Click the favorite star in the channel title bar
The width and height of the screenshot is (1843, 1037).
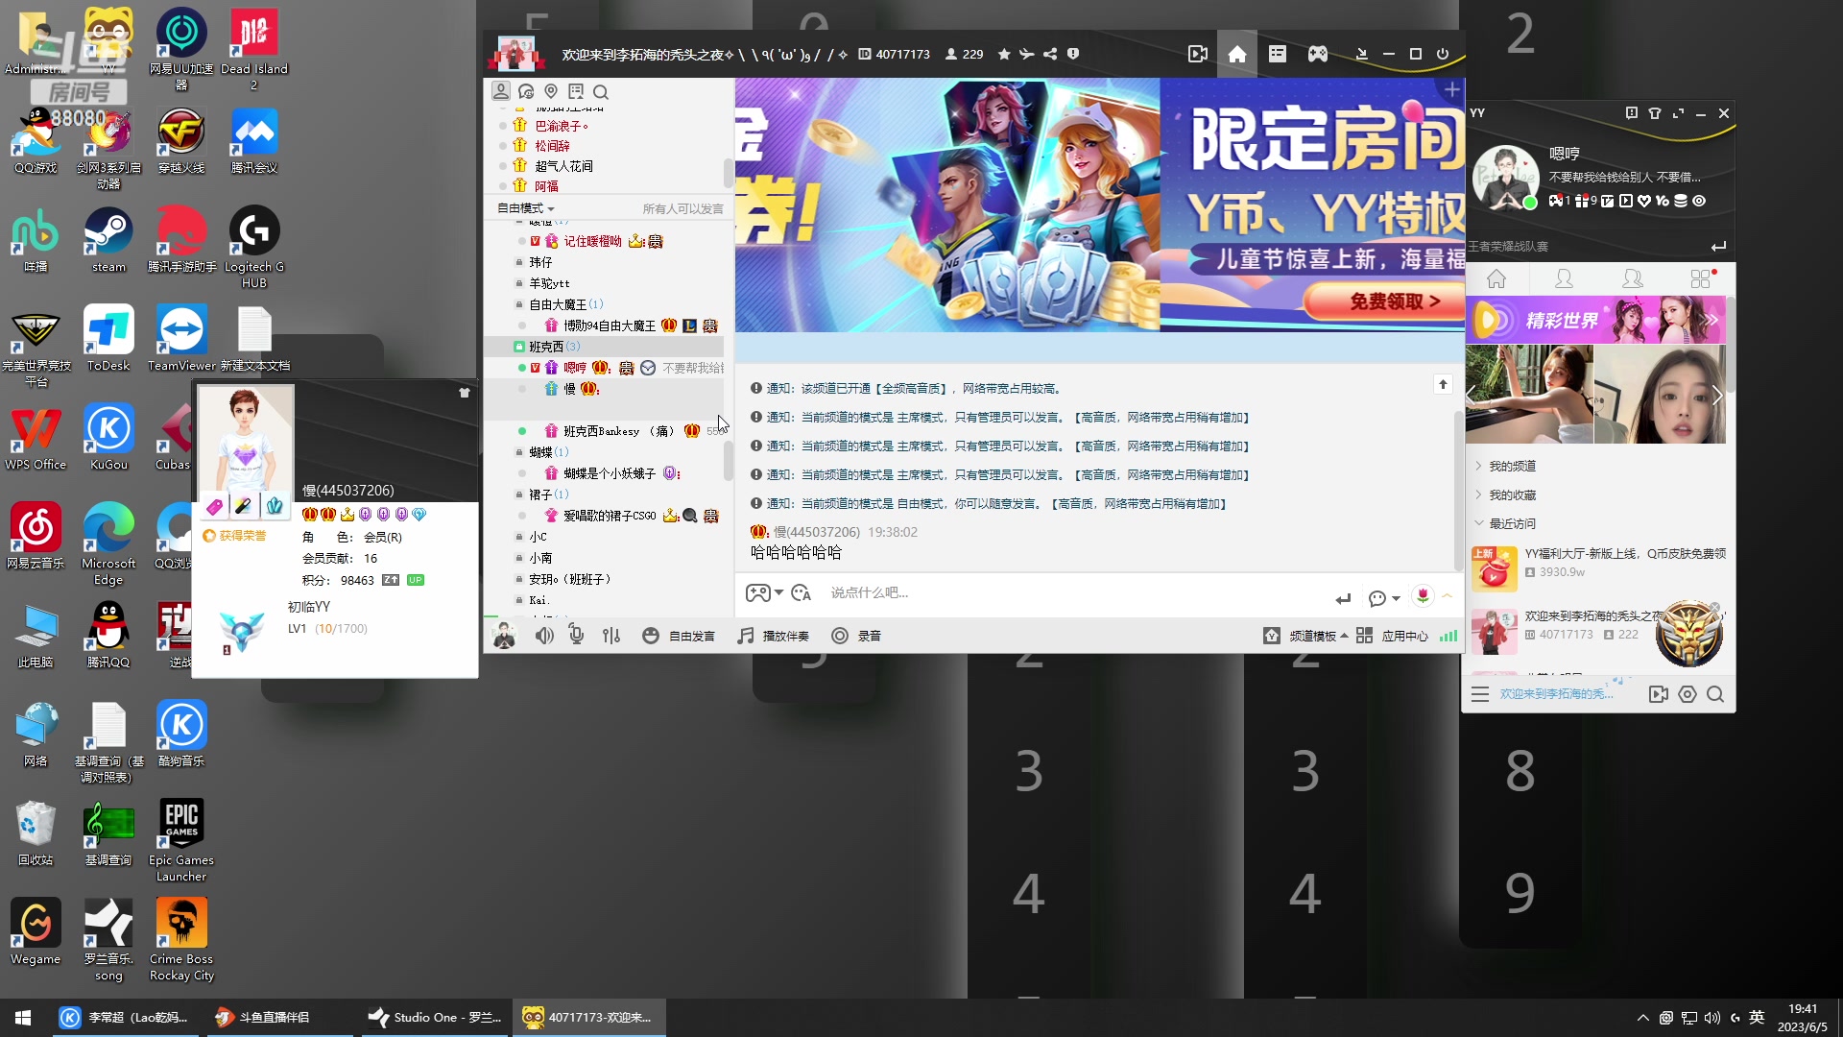pos(1003,54)
